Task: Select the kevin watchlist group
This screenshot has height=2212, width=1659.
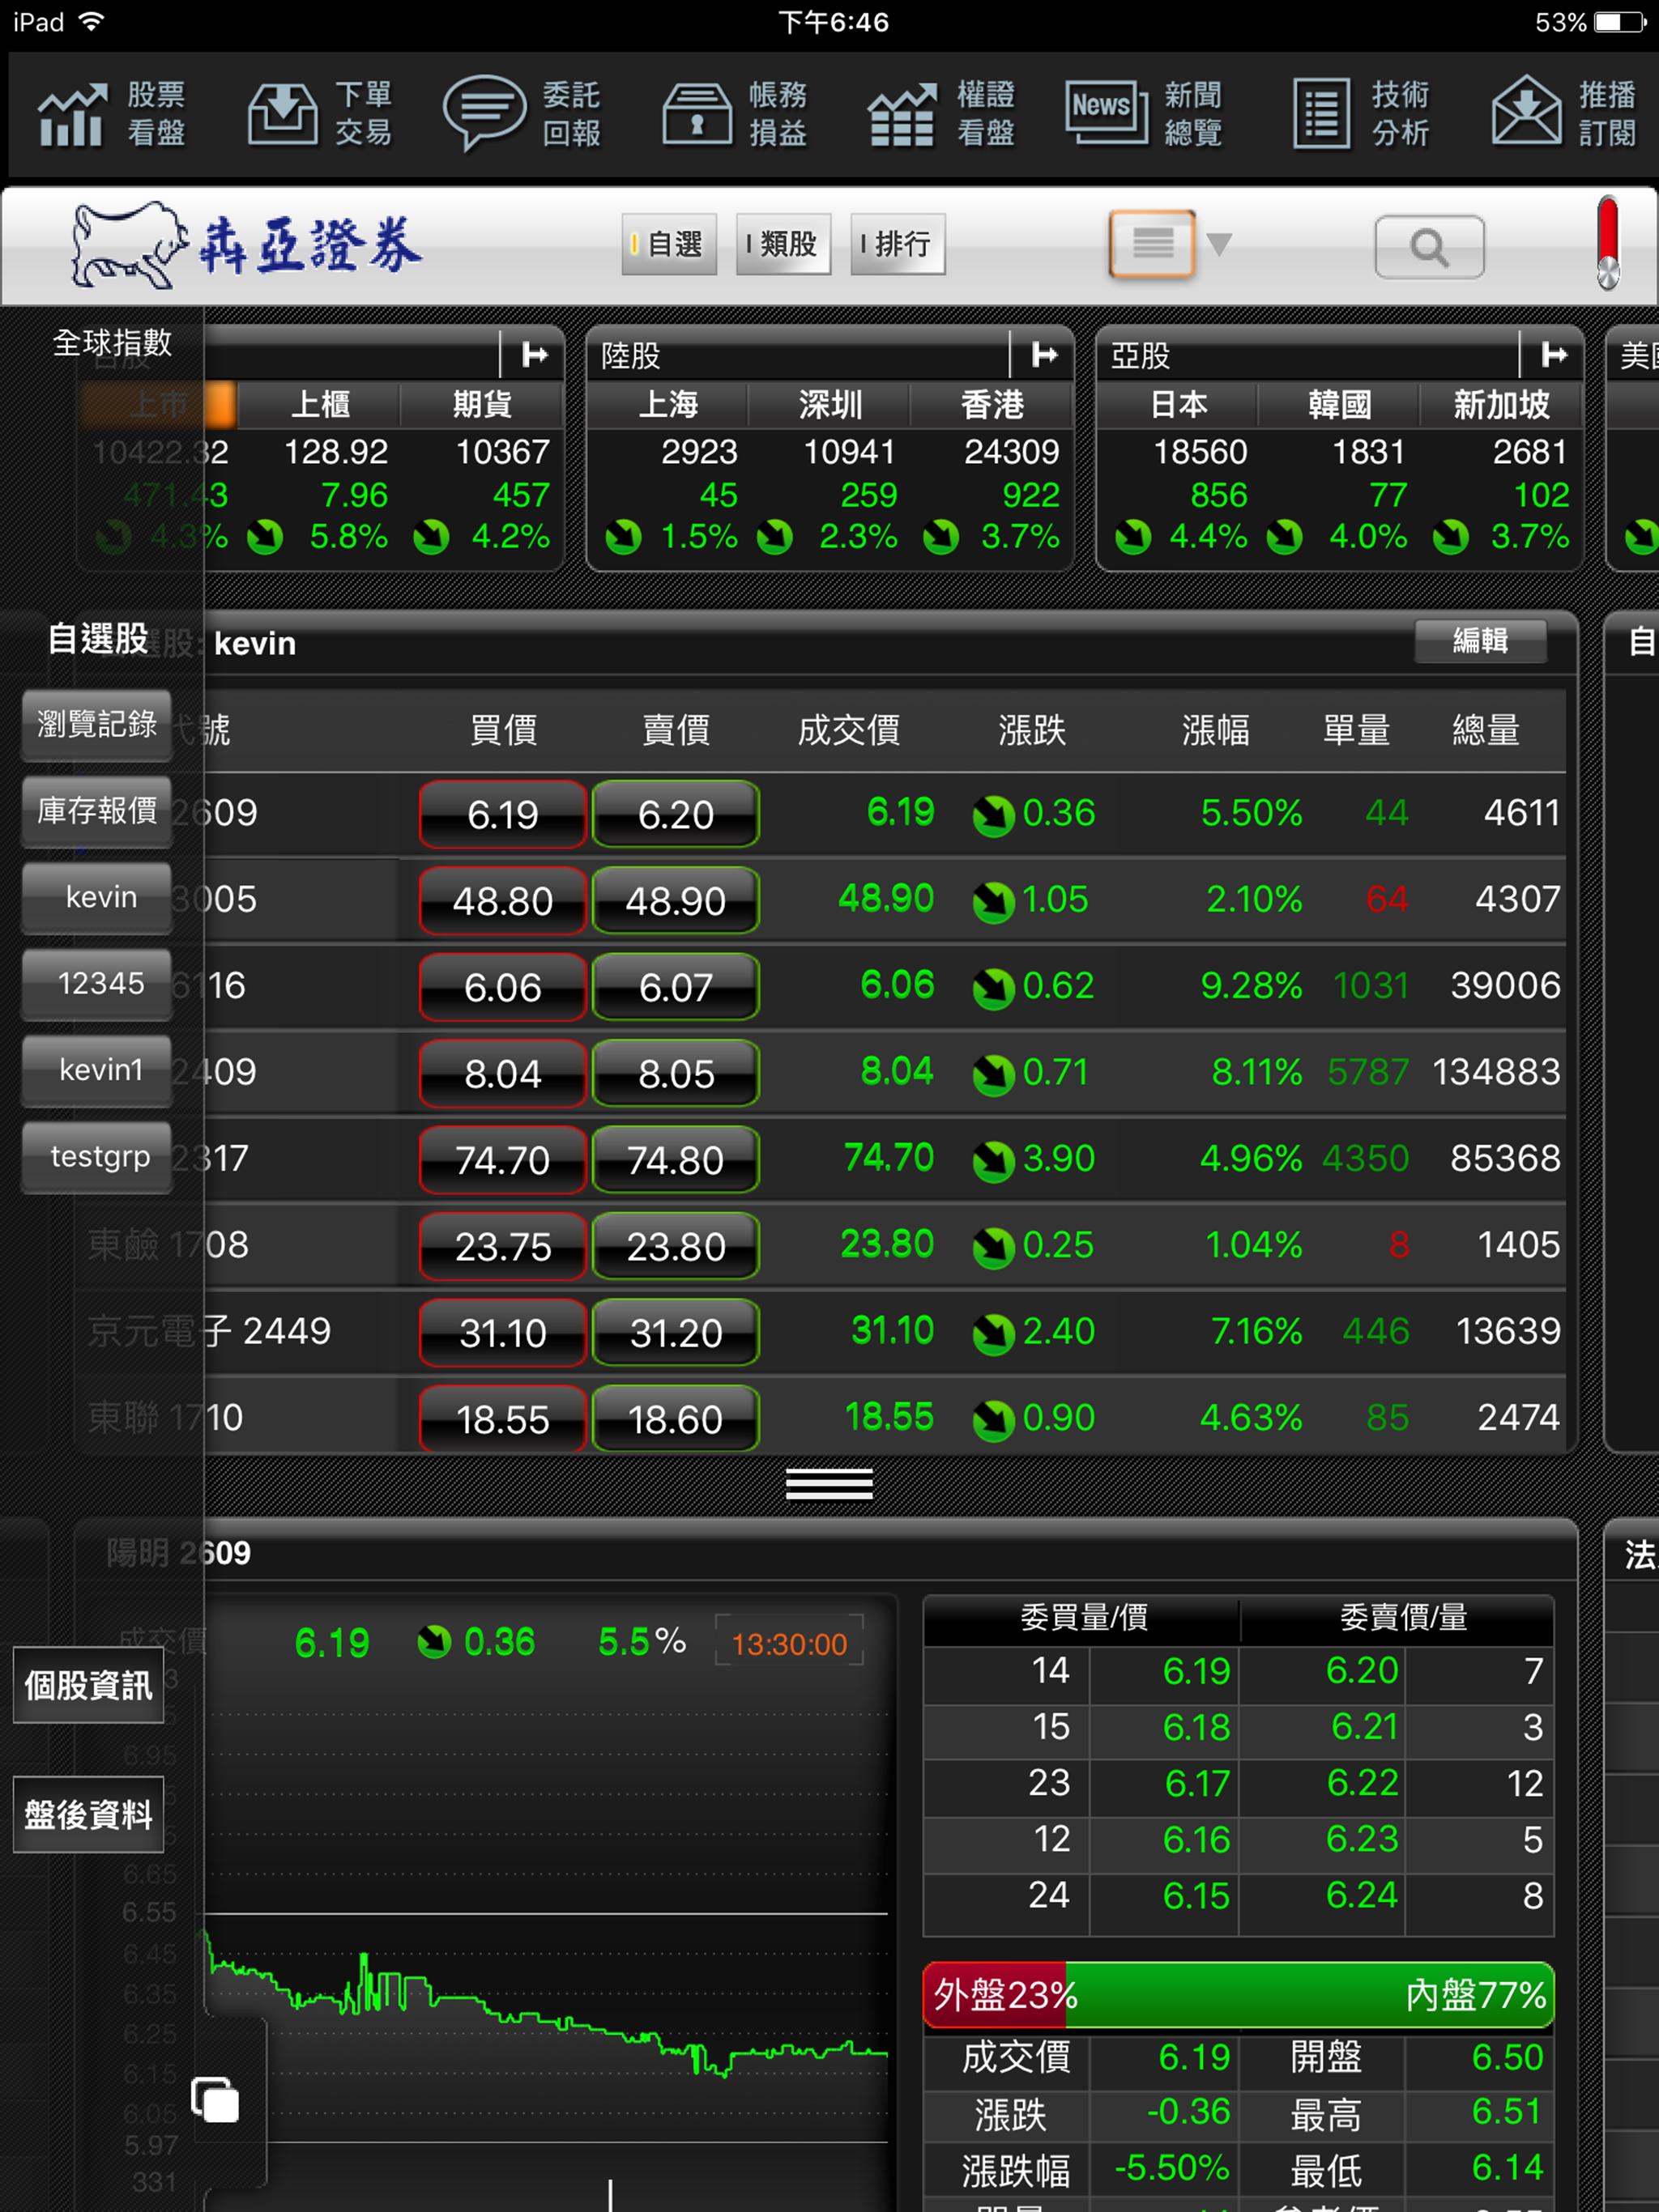Action: (97, 897)
